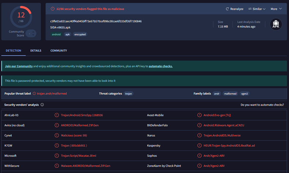This screenshot has height=173, width=289.
Task: Click Trojan ( 005cbb901 ) result
Action: 74,146
